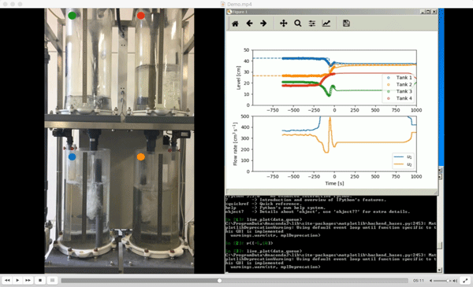
Task: Go to the next plot view with the forward arrow
Action: pos(263,24)
